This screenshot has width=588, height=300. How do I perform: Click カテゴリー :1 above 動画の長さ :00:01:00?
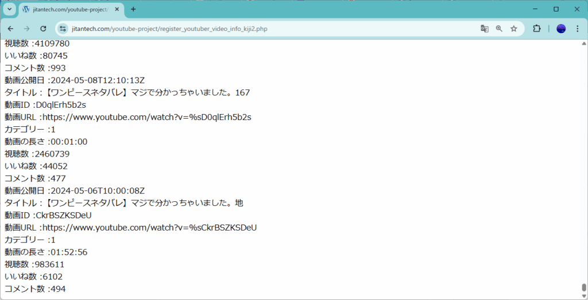click(x=30, y=130)
